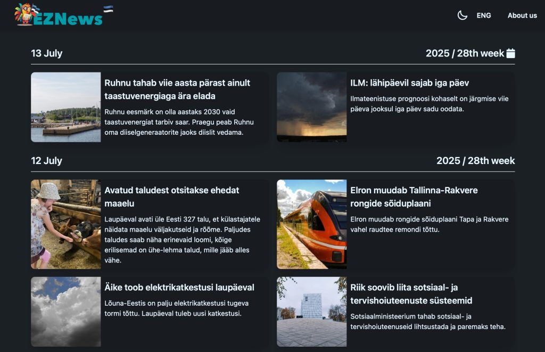Click summary "Elron muudab rongide sõiduplaani Tapa"
Image resolution: width=545 pixels, height=352 pixels.
click(x=430, y=224)
